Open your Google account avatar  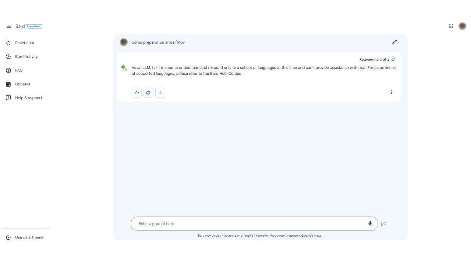pos(462,26)
